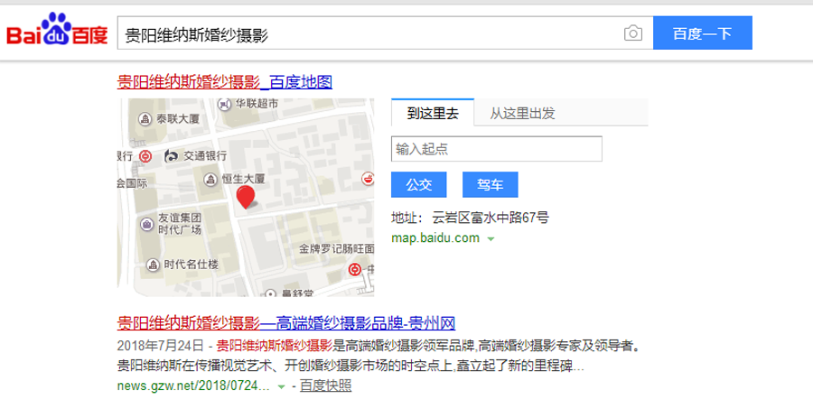Click 泰联大厦 building icon on map

coord(145,119)
